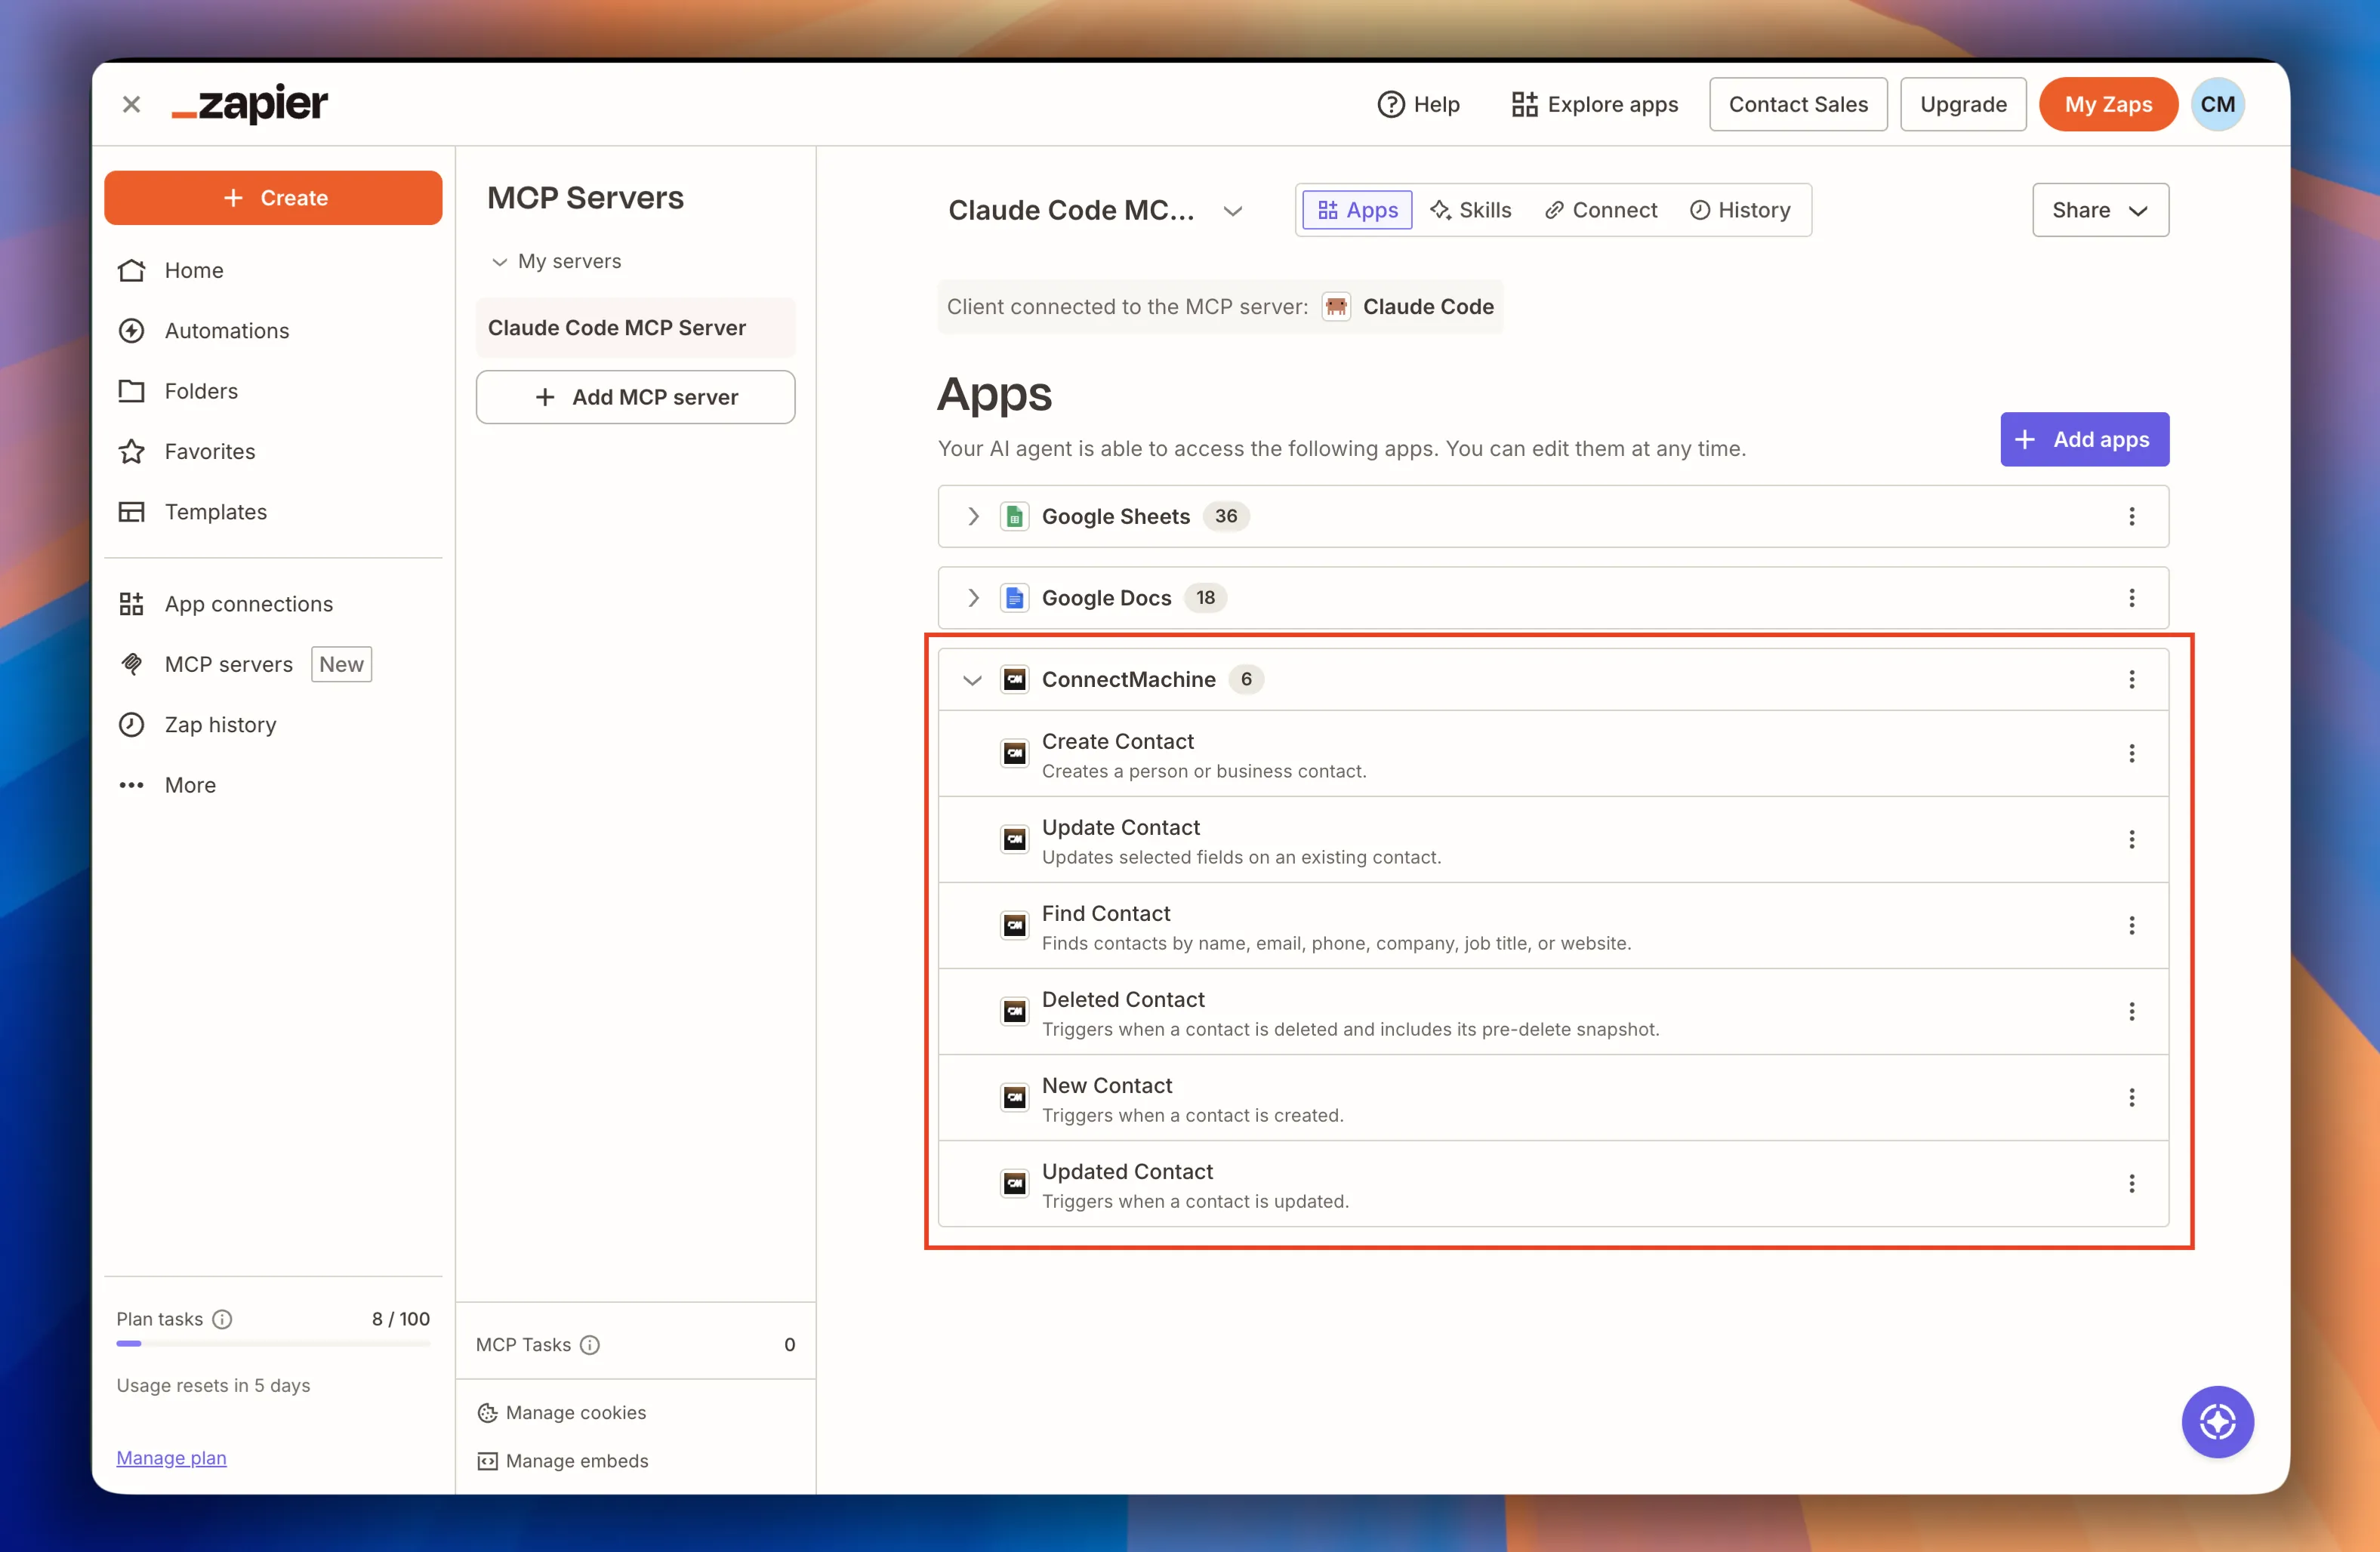Go to Home in sidebar

point(194,270)
